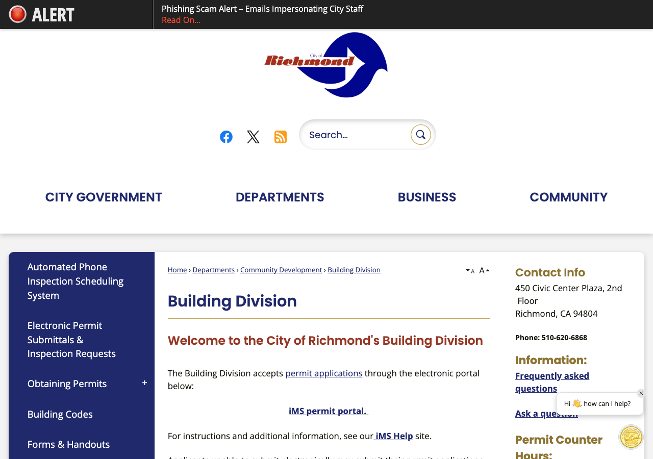Open the iMS permit portal link
The image size is (653, 459).
[x=329, y=411]
